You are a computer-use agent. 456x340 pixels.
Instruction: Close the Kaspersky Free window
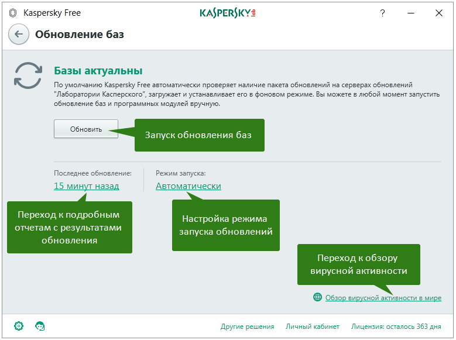439,13
